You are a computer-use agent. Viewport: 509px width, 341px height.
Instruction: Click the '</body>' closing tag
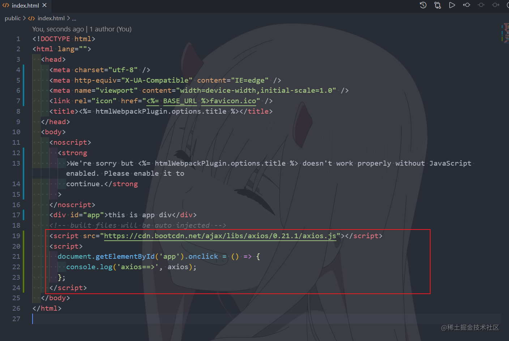tap(55, 298)
